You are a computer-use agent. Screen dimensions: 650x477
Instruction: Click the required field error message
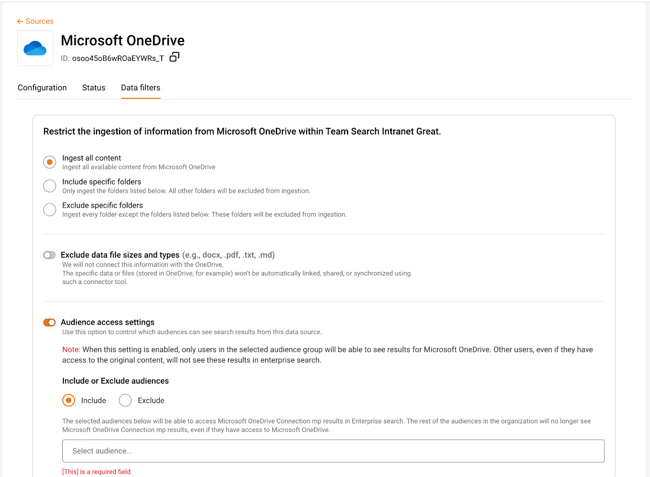96,472
